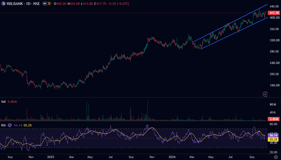Click the 320.00 price axis label
This screenshot has height=160, width=281.
274,40
